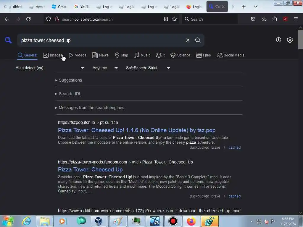Image resolution: width=303 pixels, height=227 pixels.
Task: Toggle reader view icon
Action: (166, 19)
